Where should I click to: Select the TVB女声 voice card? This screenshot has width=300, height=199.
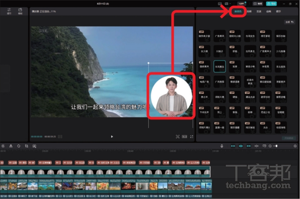tap(204, 112)
